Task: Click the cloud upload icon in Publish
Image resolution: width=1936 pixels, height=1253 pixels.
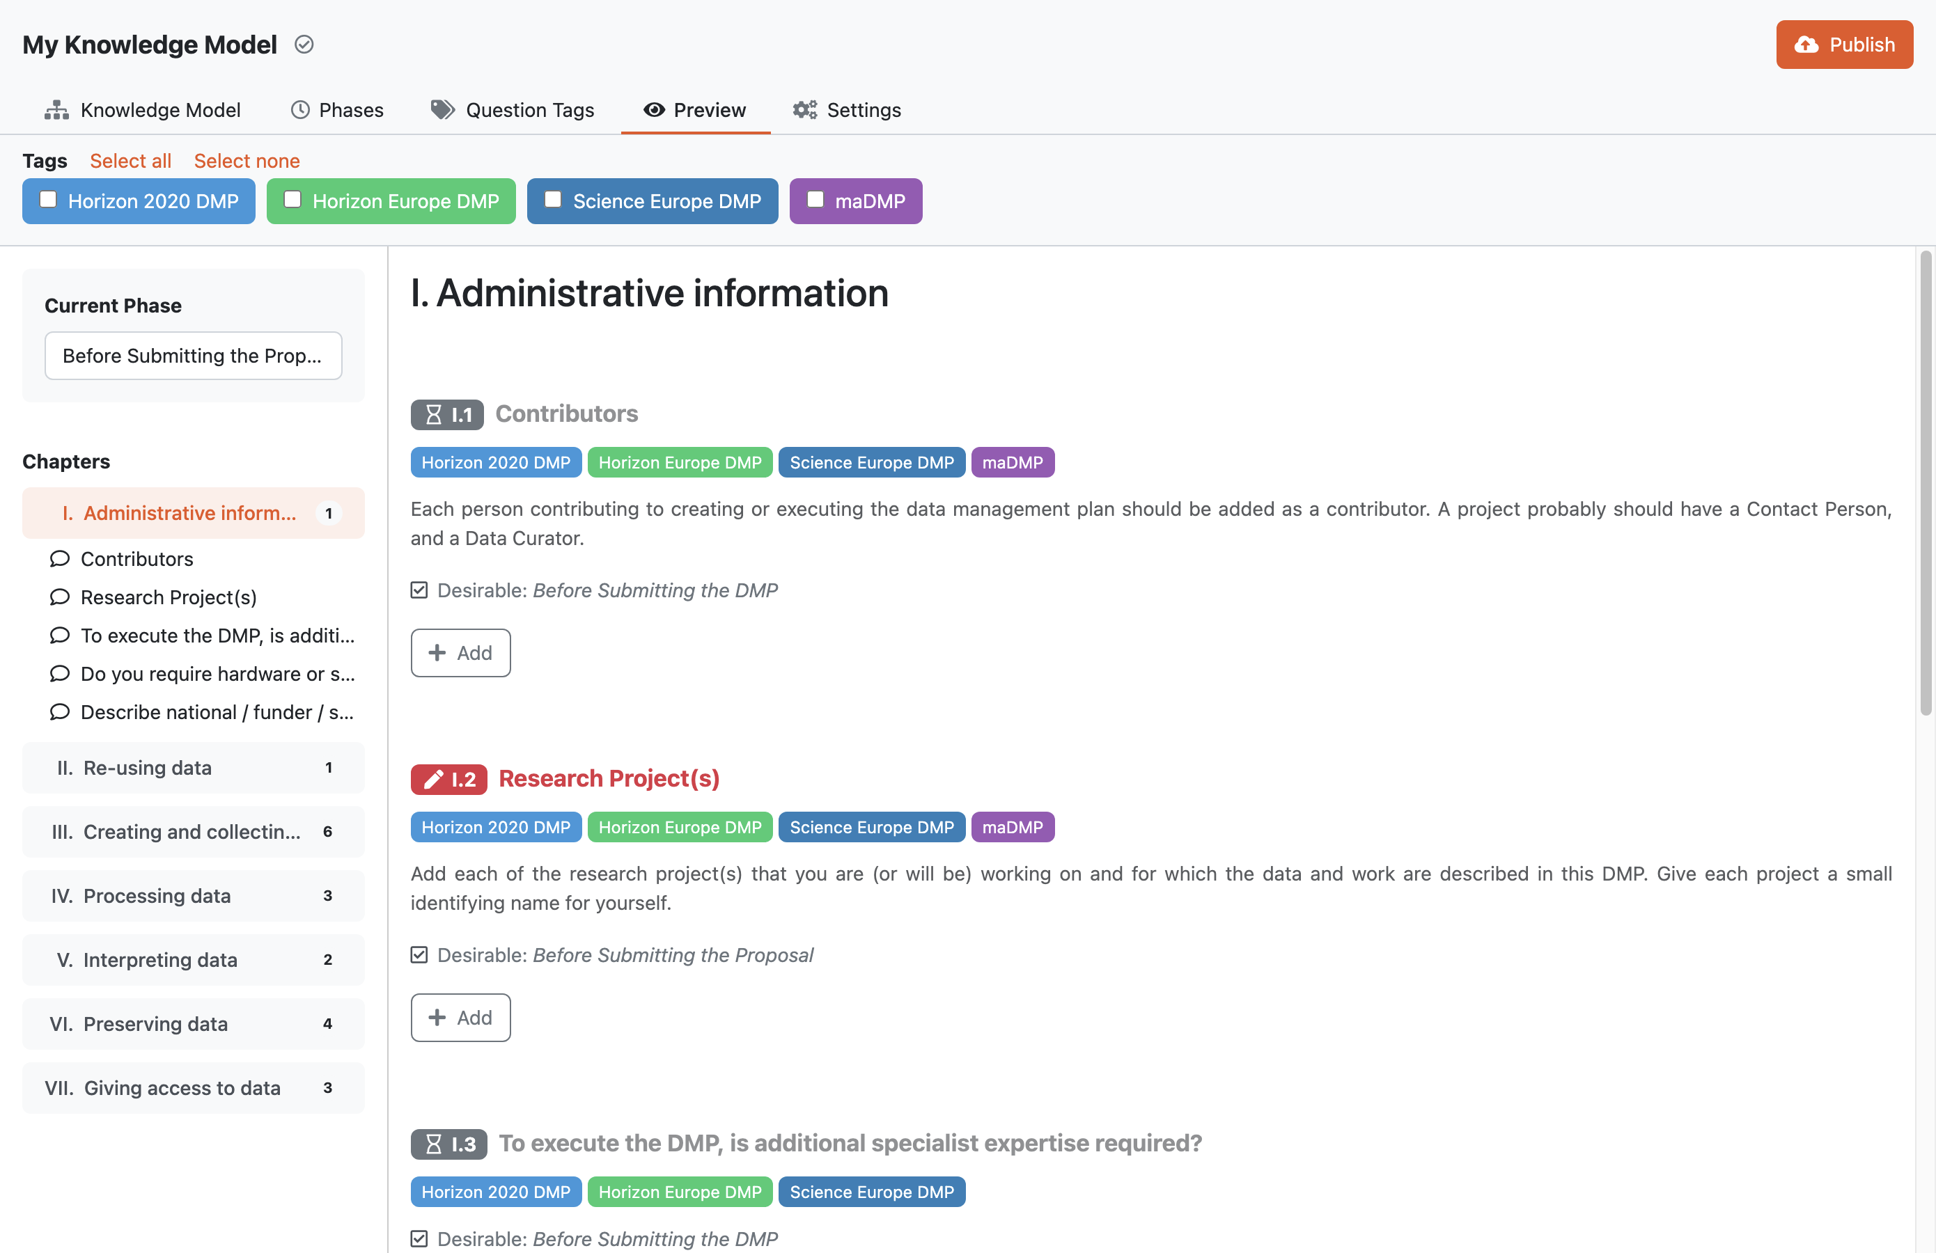Action: (x=1806, y=45)
